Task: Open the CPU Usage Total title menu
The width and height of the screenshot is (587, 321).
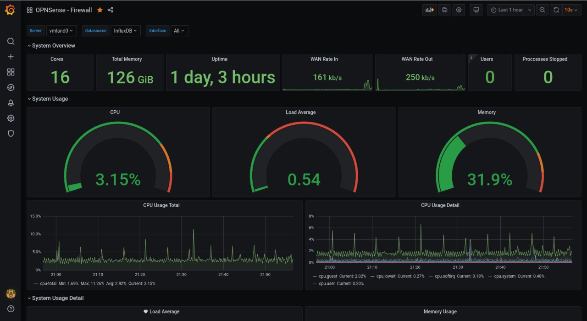Action: 161,205
